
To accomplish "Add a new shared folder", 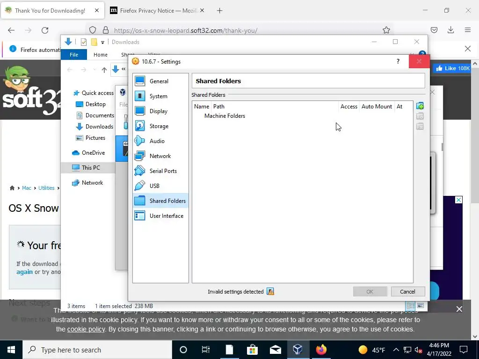I will click(420, 106).
